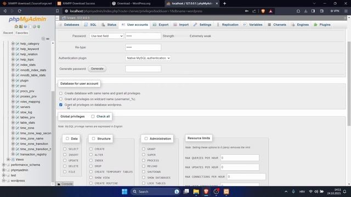Check Create database with same name option
Screen dimensions: 351x197
(61, 94)
